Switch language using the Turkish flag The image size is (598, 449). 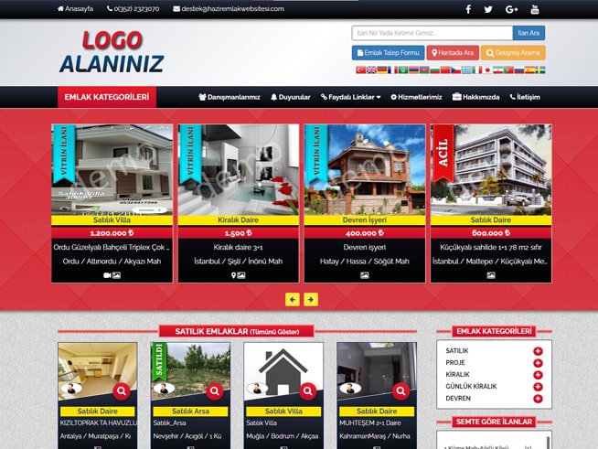[360, 69]
